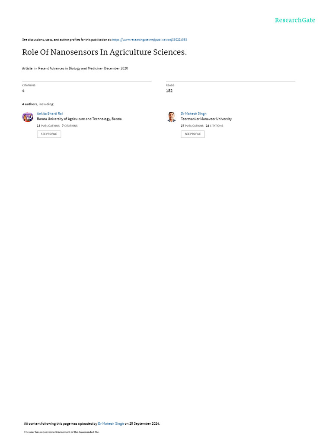332x442 pixels.
Task: Select the 7 citations stat for Ankita
Action: (70, 126)
